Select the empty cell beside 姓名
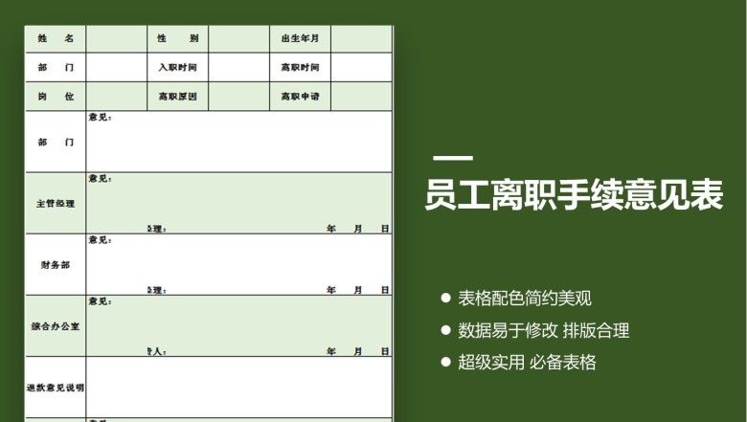Image resolution: width=747 pixels, height=422 pixels. pyautogui.click(x=117, y=38)
